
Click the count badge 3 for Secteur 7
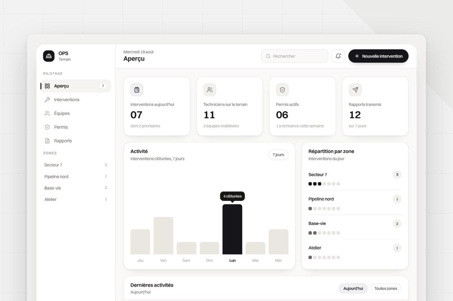coord(397,175)
